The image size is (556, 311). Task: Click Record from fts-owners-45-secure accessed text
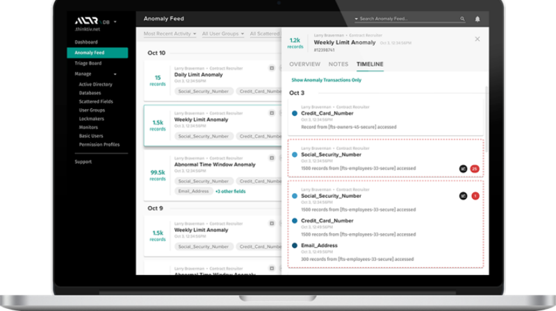[x=349, y=127]
